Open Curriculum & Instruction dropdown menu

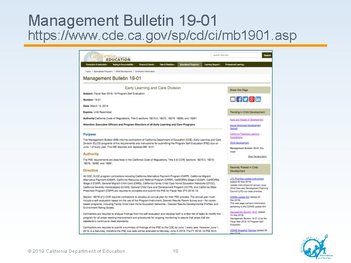coord(97,65)
